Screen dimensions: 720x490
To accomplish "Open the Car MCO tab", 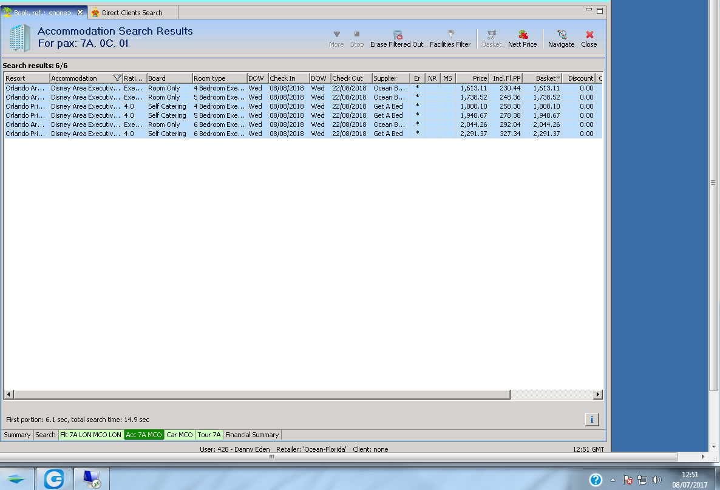I will [x=180, y=435].
